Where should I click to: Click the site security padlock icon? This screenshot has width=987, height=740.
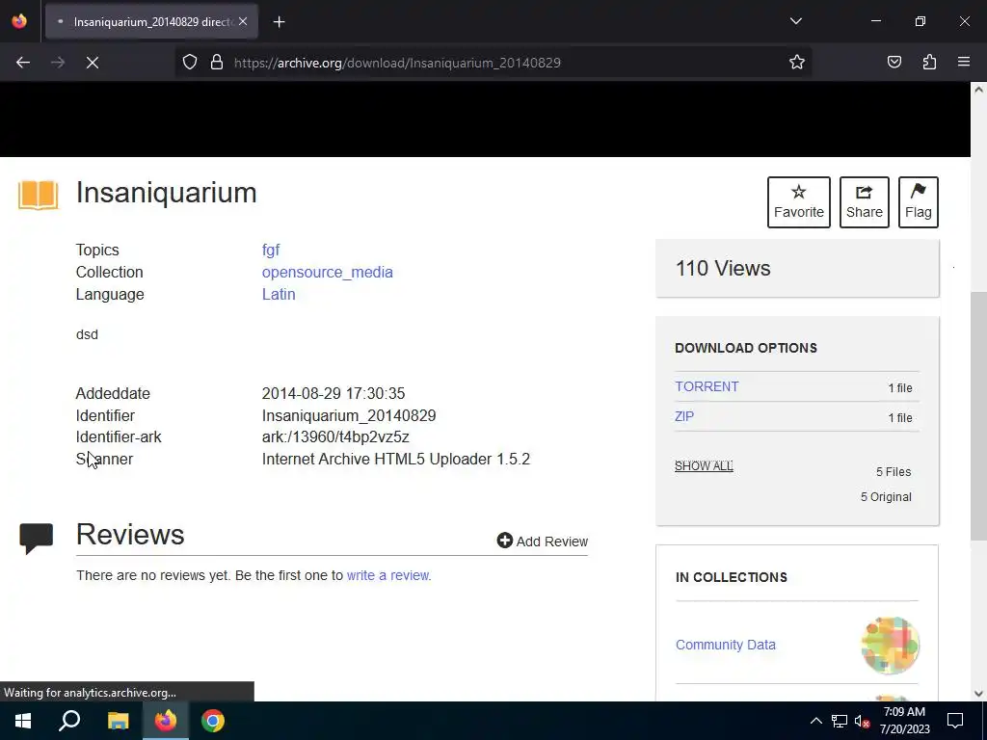[x=217, y=63]
